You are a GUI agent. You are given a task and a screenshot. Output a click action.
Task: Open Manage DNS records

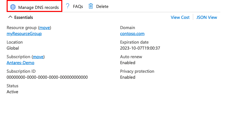[x=34, y=6]
